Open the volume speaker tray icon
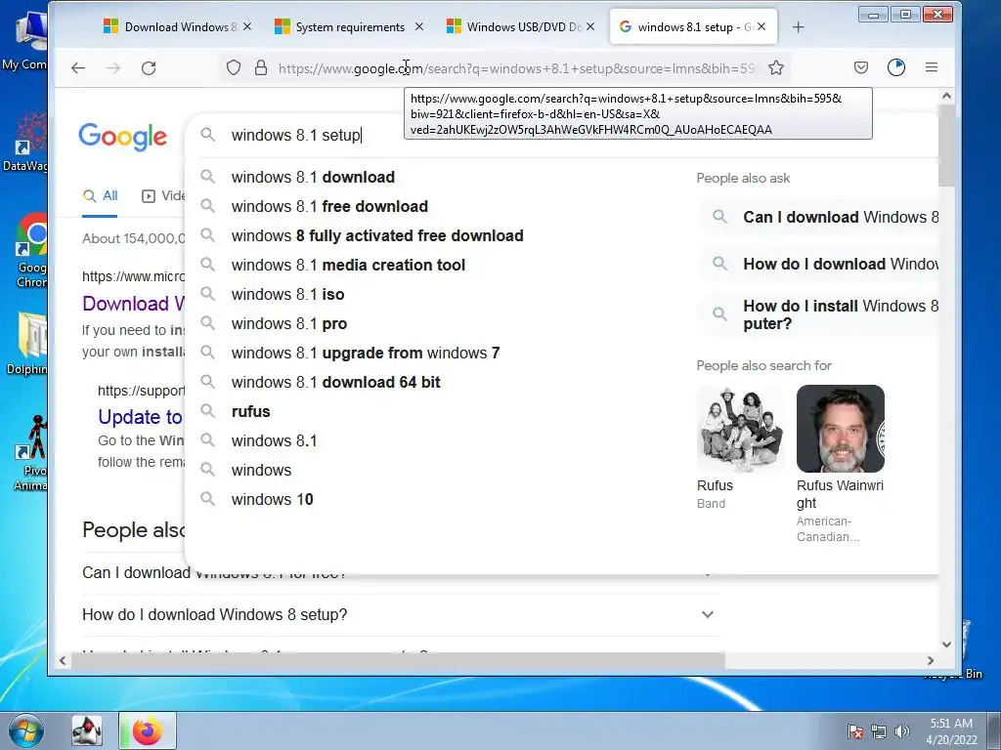Screen dimensions: 1001x750 [902, 731]
